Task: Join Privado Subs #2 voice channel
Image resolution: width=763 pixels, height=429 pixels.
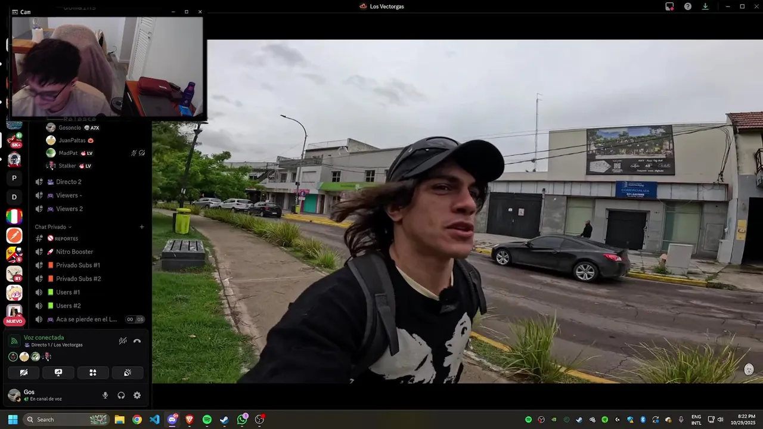Action: pos(89,279)
